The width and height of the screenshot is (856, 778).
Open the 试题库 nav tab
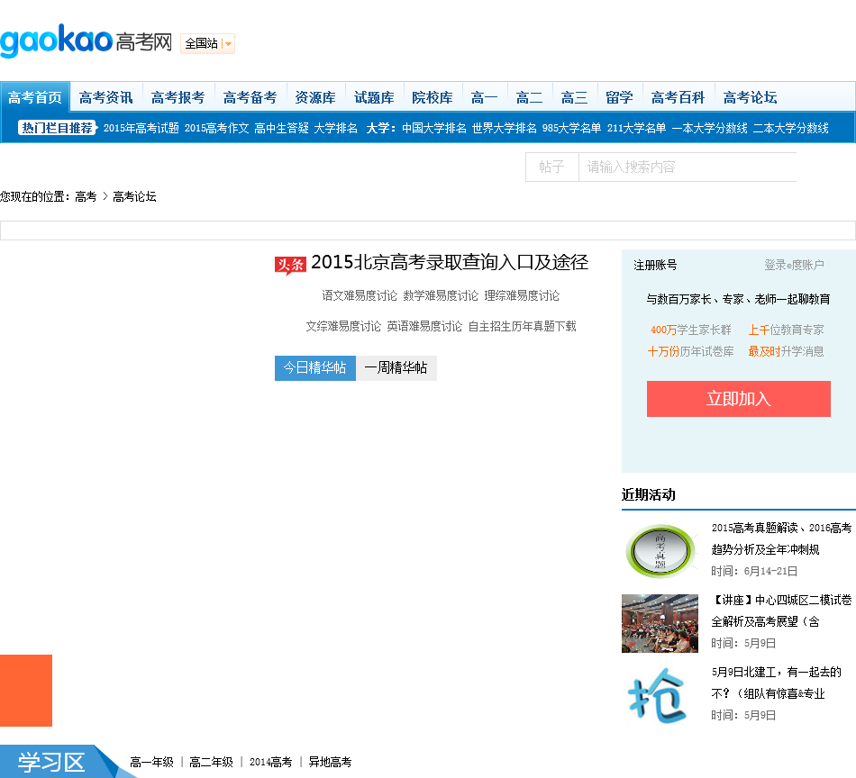374,97
